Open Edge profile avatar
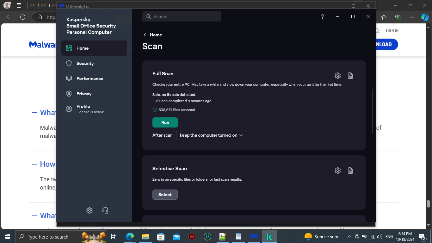This screenshot has width=432, height=243. point(7,5)
